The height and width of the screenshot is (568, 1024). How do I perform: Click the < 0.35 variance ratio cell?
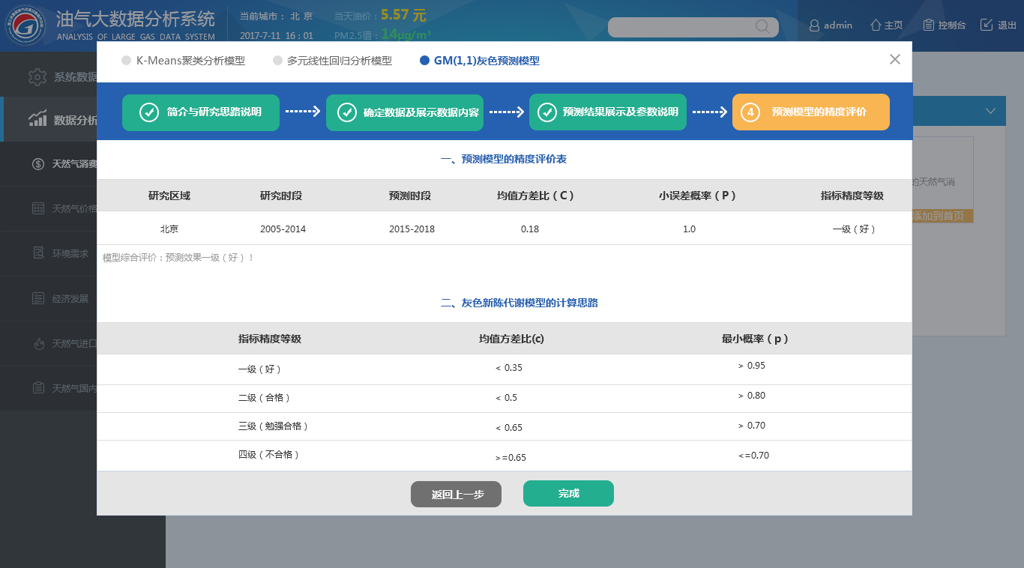[x=509, y=368]
